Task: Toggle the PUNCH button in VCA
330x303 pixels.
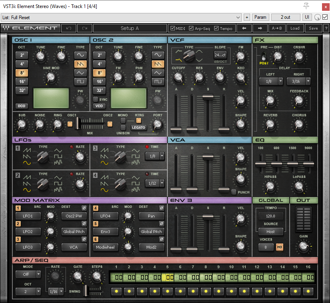Action: pos(234,192)
